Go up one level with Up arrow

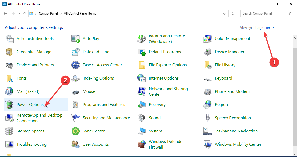click(x=25, y=13)
